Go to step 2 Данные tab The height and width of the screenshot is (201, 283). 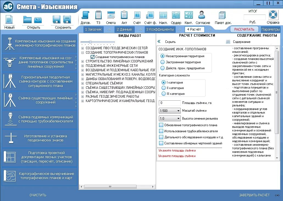(x=124, y=29)
